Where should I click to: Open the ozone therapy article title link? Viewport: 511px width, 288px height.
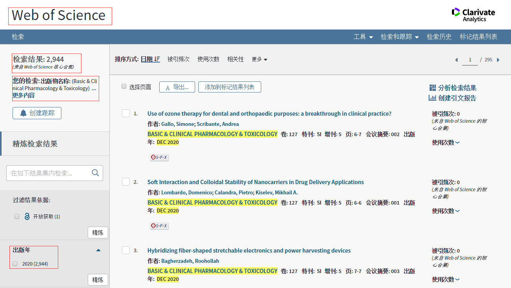click(x=269, y=114)
